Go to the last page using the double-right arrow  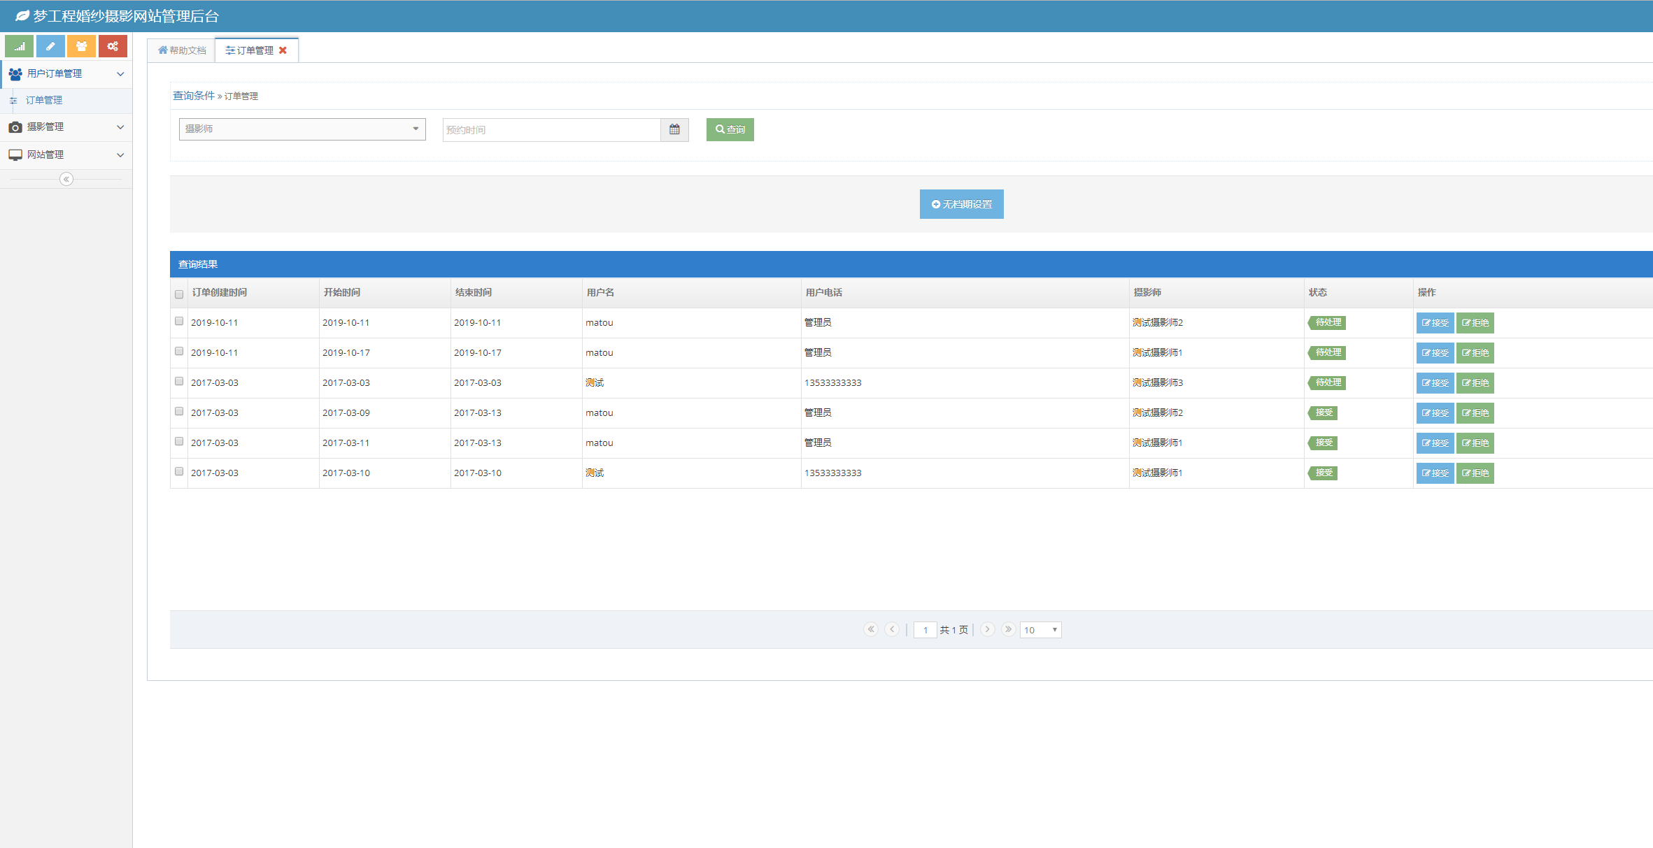pos(1008,629)
